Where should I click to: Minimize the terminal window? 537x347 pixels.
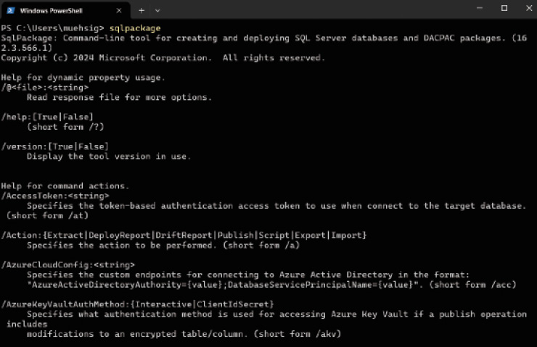480,8
